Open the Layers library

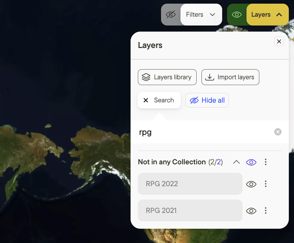(x=167, y=77)
